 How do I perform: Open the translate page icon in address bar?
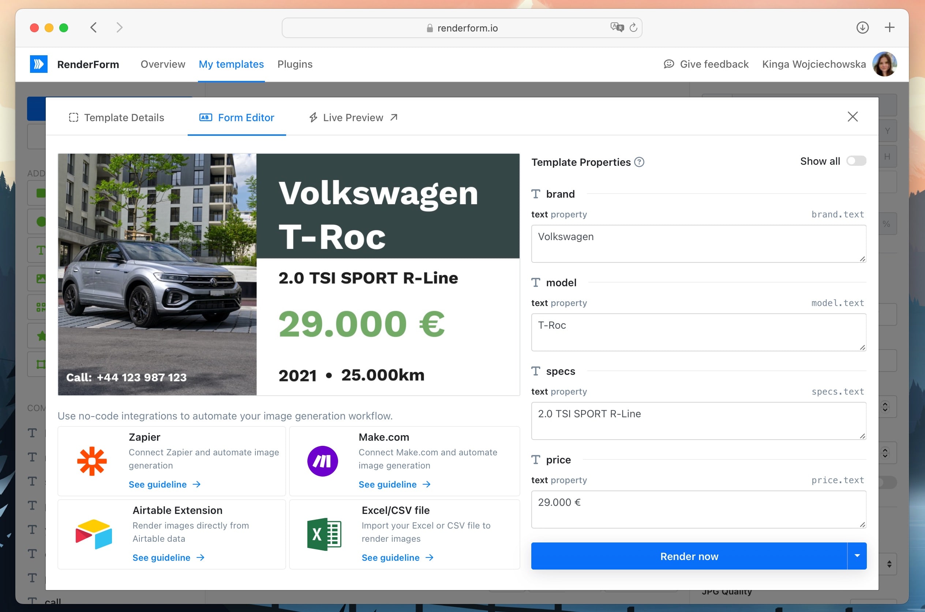[617, 27]
